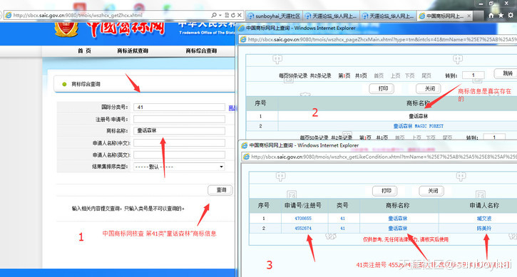This screenshot has width=517, height=277.
Task: Open registration number 4708655 link
Action: 303,219
